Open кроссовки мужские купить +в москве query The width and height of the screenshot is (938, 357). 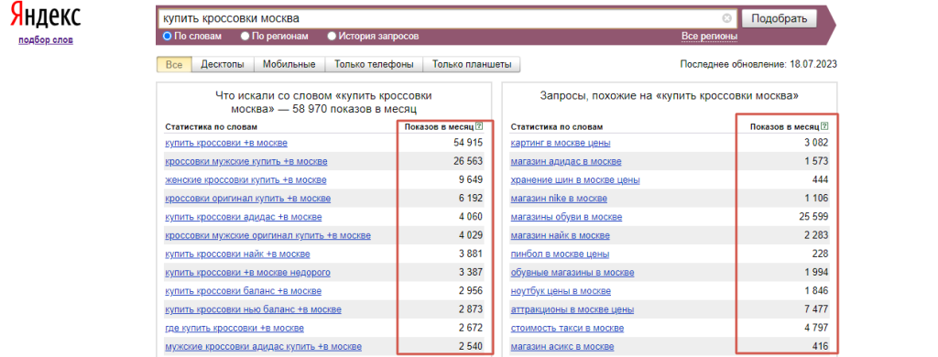245,161
